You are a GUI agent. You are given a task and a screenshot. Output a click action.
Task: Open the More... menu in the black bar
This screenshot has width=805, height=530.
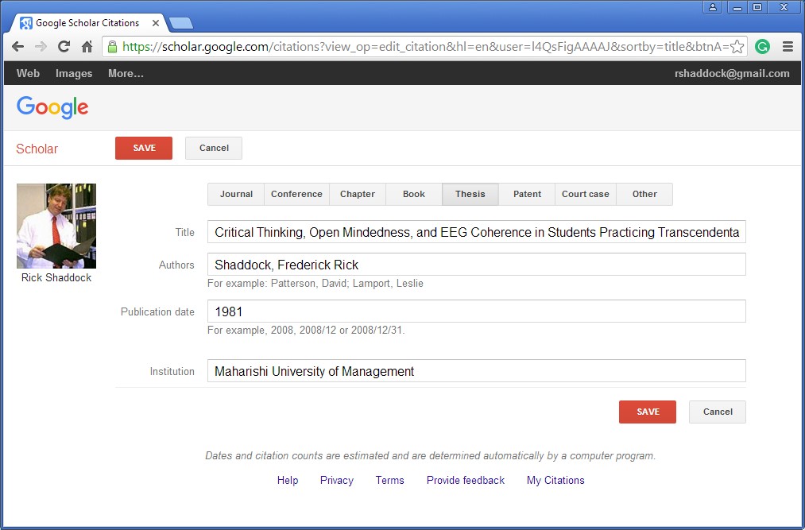(x=126, y=73)
